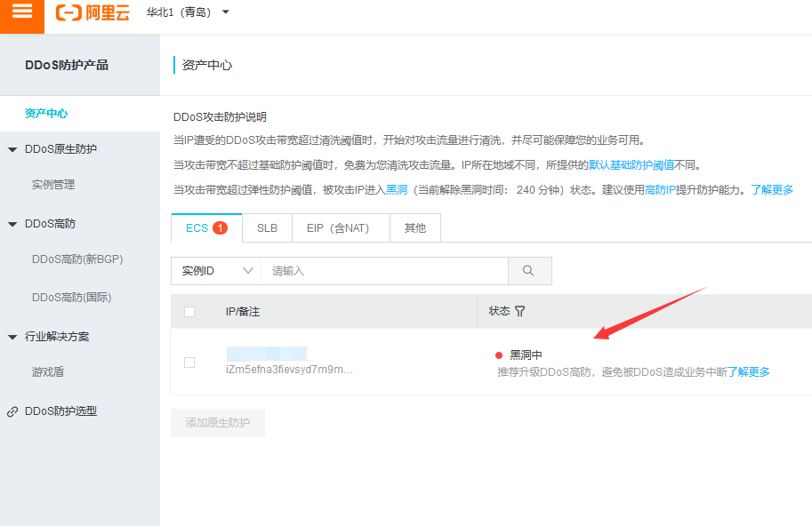Open the 其他 tab

point(415,228)
